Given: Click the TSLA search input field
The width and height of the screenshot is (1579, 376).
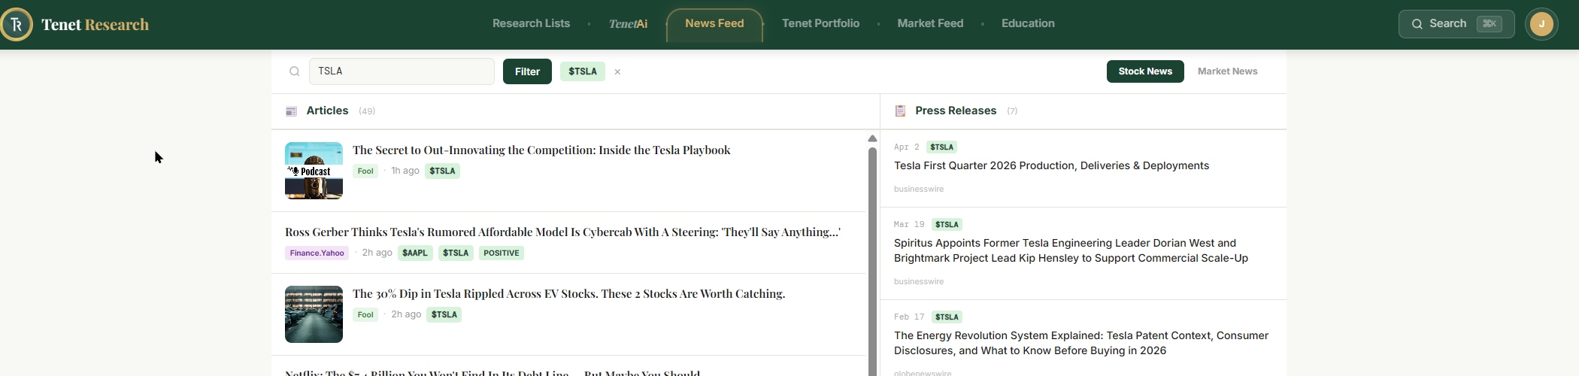Looking at the screenshot, I should coord(402,71).
